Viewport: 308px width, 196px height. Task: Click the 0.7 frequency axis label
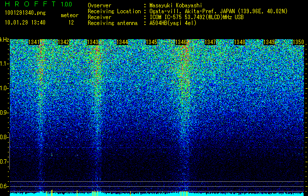pos(4,162)
